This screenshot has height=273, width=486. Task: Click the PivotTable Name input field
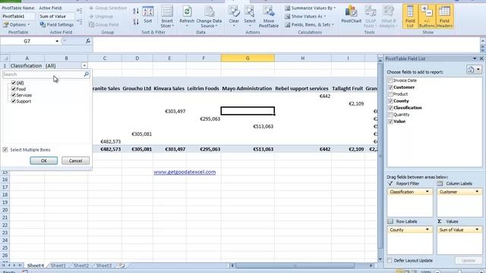click(17, 16)
